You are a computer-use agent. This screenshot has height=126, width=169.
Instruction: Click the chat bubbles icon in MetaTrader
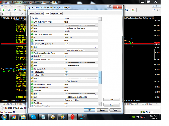point(158,10)
